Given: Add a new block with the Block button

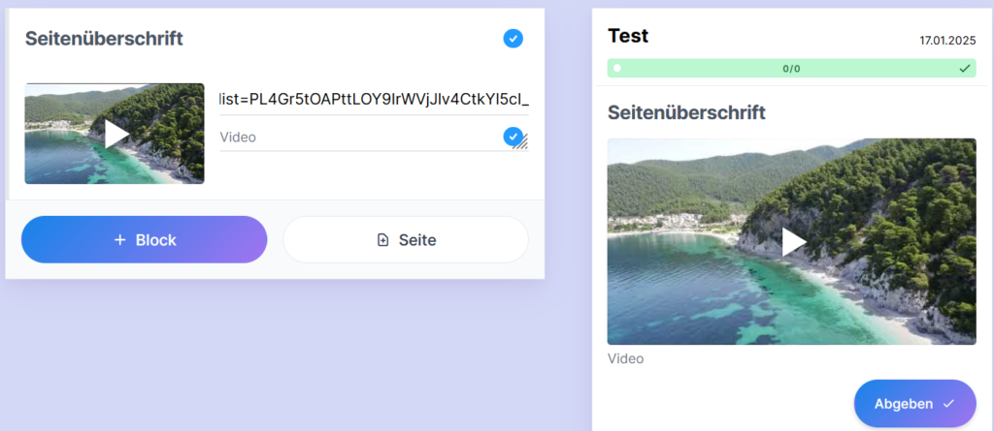Looking at the screenshot, I should (145, 239).
